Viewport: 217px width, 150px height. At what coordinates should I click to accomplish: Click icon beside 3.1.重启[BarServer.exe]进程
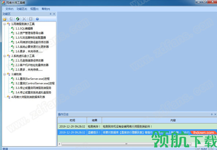click(13, 79)
